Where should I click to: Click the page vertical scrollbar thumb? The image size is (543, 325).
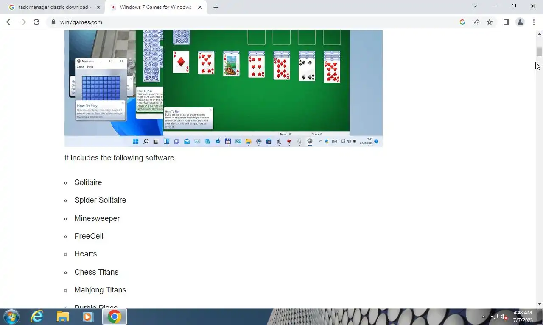539,52
